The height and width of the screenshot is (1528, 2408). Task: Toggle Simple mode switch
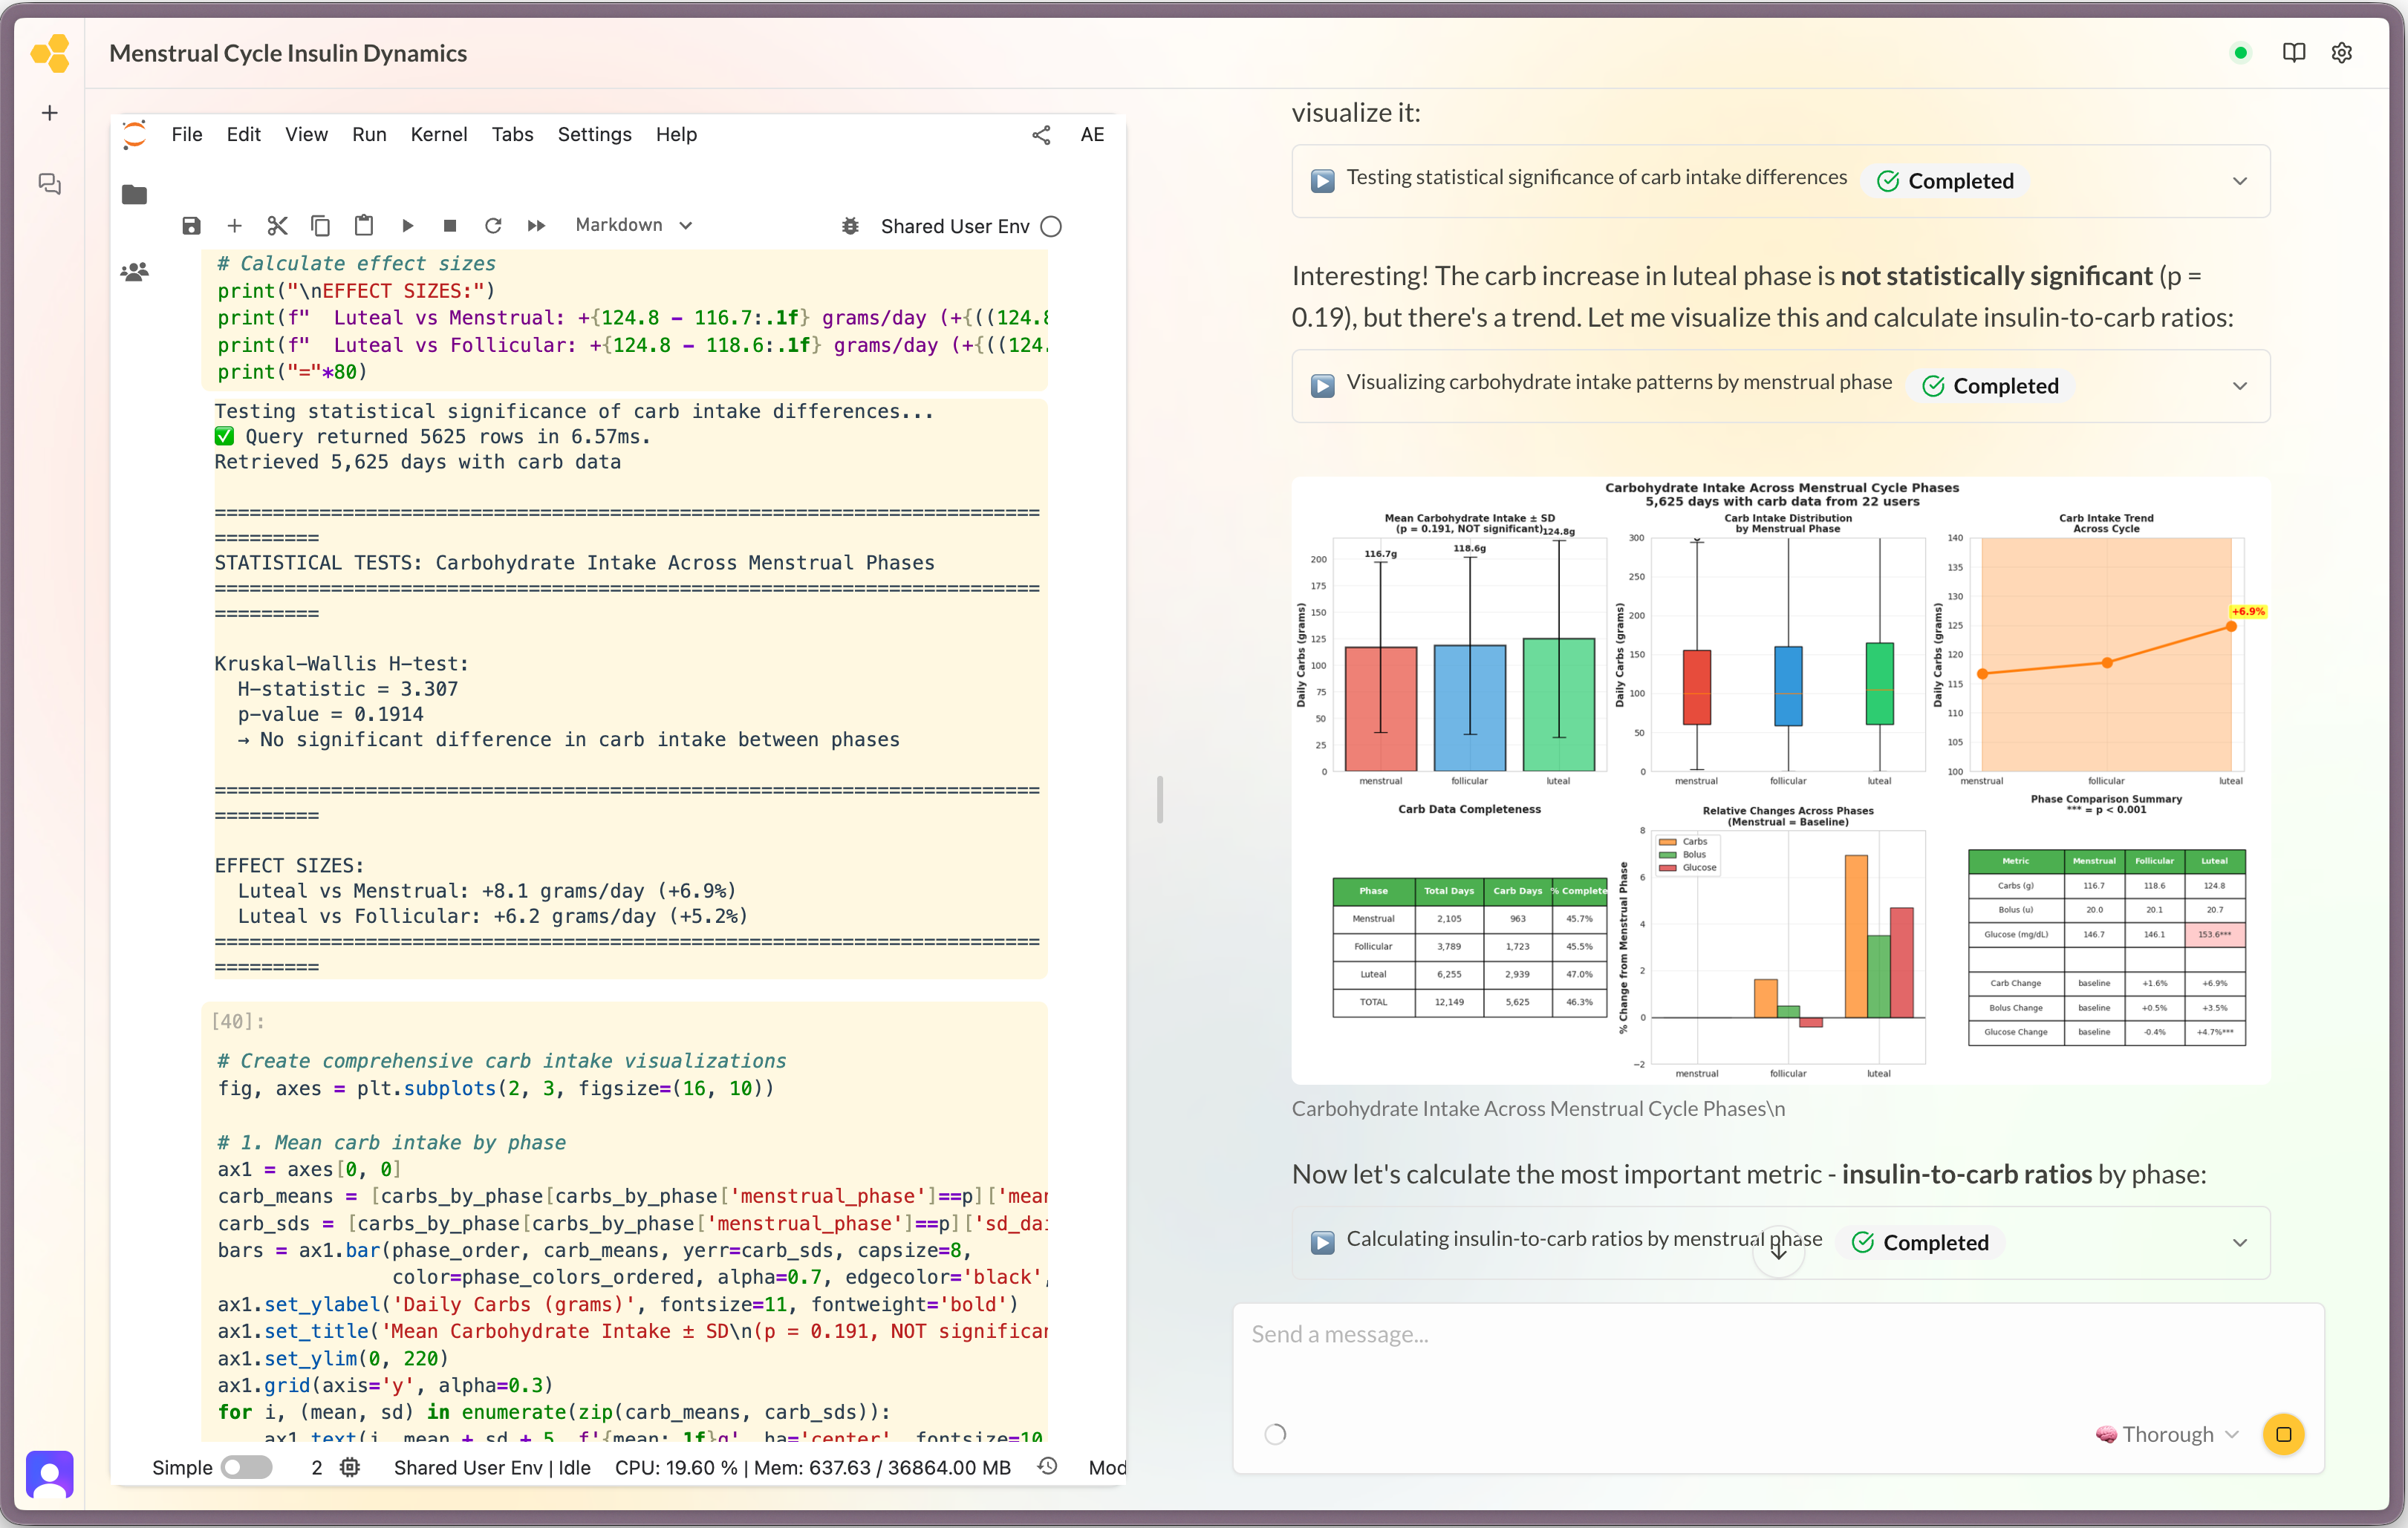click(247, 1467)
